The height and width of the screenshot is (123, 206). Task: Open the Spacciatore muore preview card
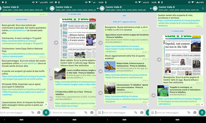[127, 38]
